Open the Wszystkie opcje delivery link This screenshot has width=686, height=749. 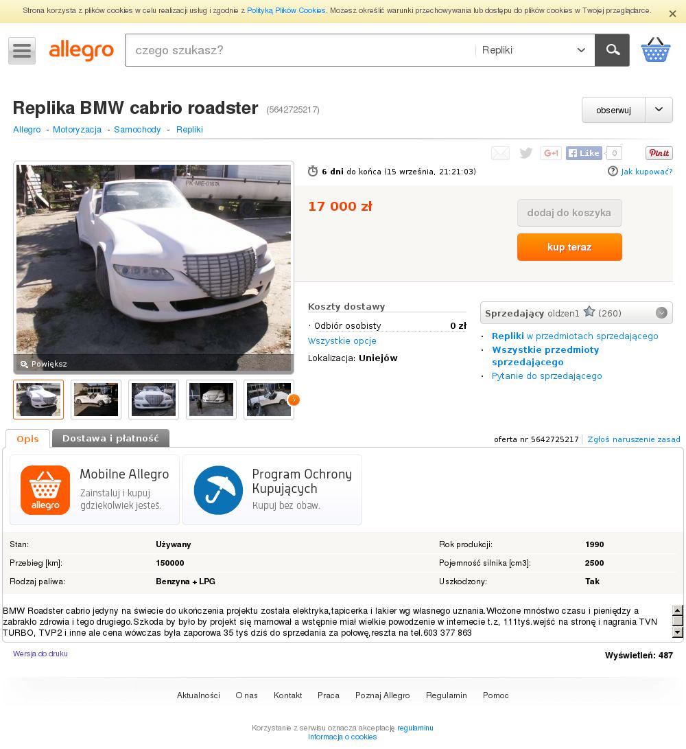[x=342, y=341]
